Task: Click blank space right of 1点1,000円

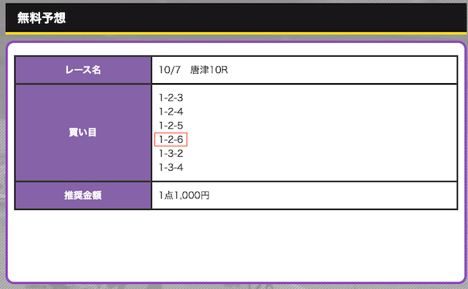Action: click(x=333, y=196)
